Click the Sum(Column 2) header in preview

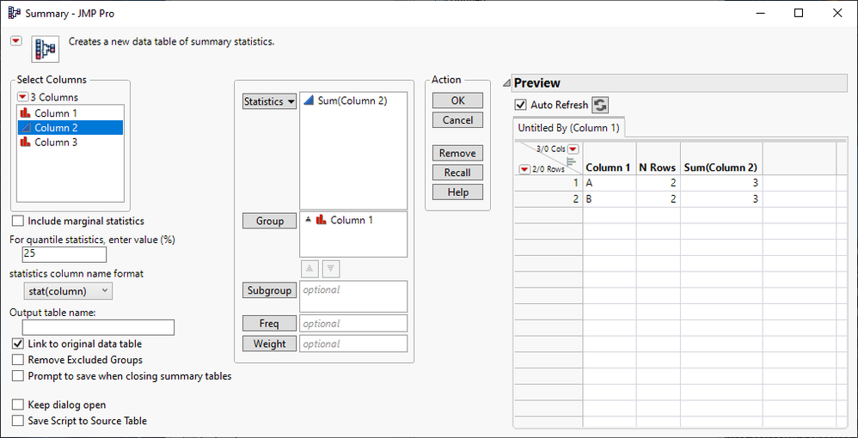pyautogui.click(x=720, y=167)
